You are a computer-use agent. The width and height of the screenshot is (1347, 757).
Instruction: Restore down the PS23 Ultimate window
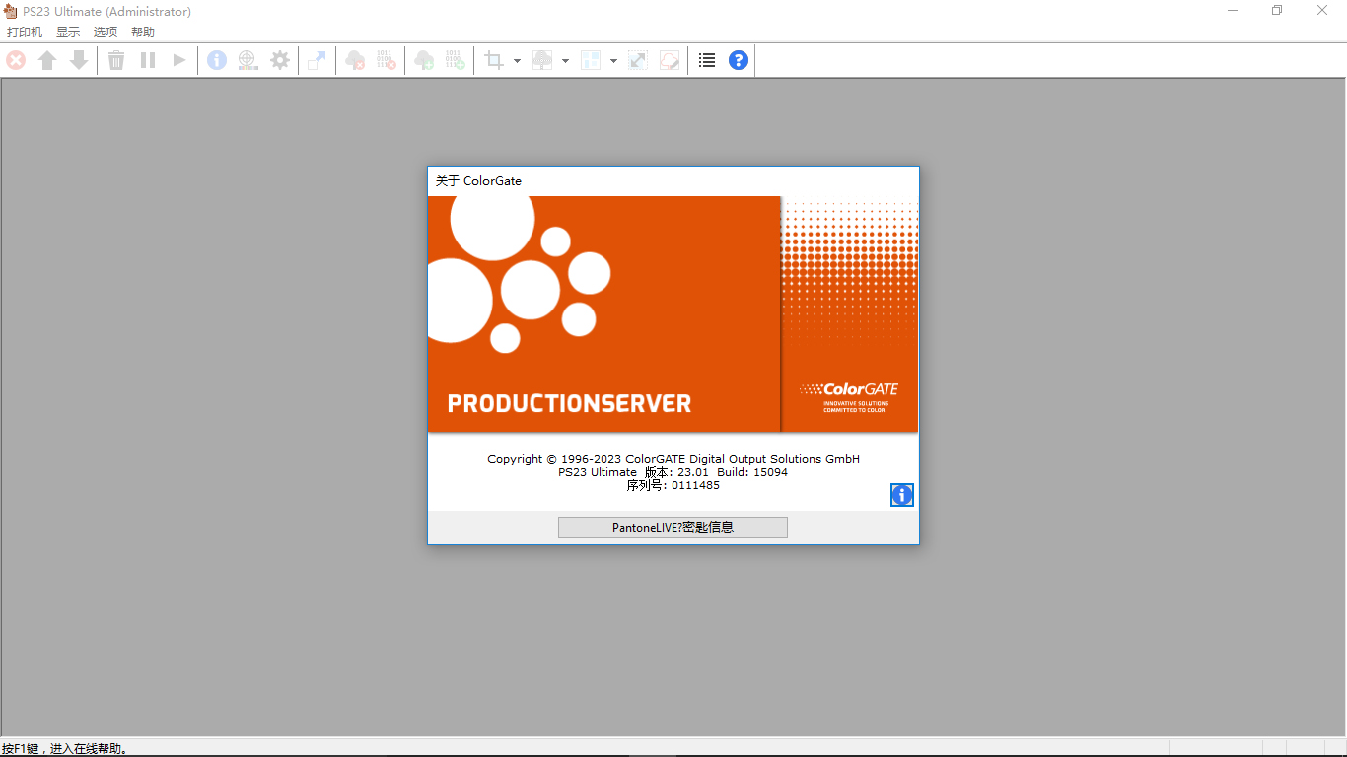click(1277, 11)
